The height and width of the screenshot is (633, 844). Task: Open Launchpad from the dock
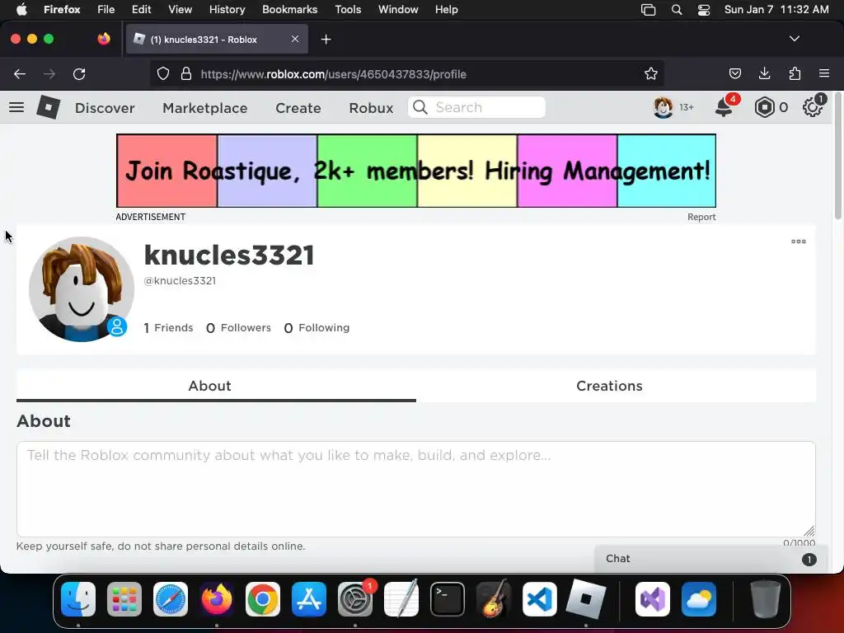124,599
